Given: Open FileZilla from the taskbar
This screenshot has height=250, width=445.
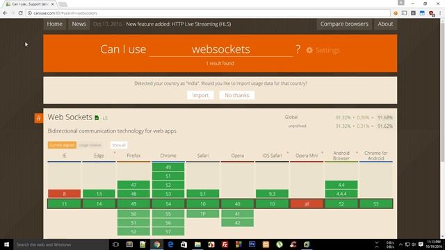Looking at the screenshot, I should click(x=225, y=244).
